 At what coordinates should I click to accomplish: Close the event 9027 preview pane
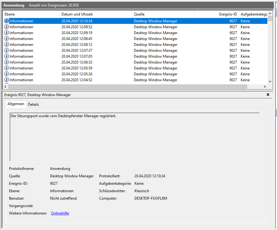click(268, 95)
